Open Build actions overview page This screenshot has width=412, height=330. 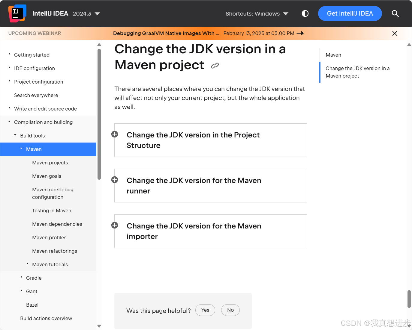46,318
